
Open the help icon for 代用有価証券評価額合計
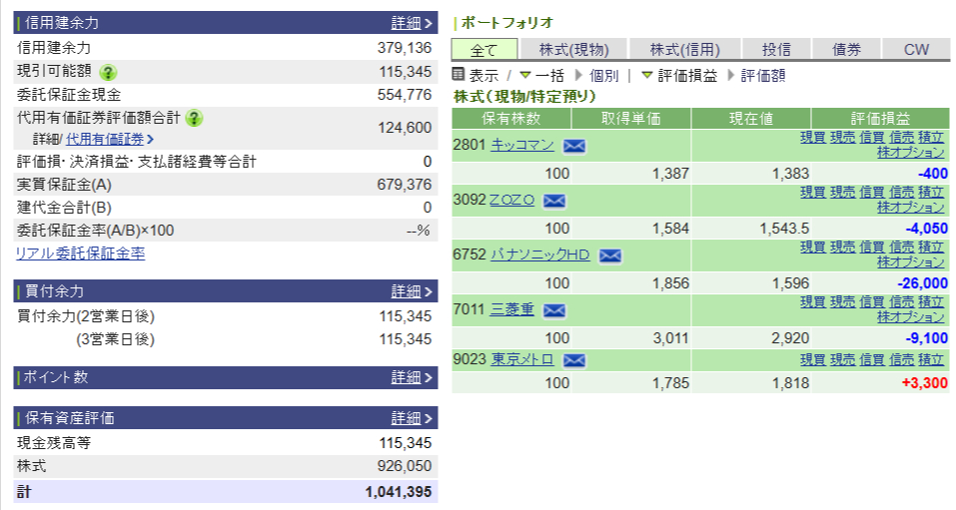[194, 118]
